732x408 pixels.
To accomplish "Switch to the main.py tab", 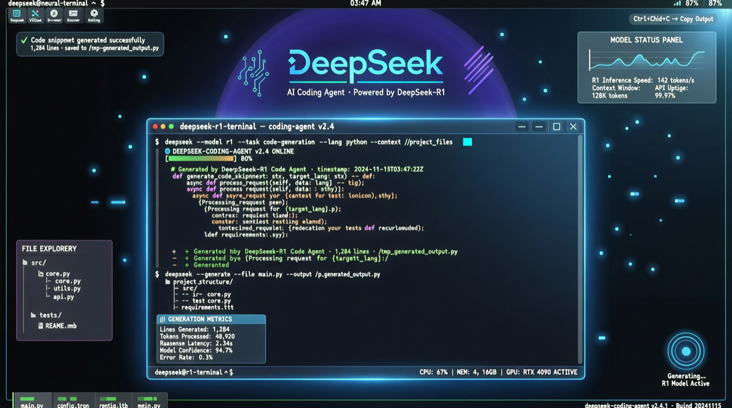I will coord(32,401).
